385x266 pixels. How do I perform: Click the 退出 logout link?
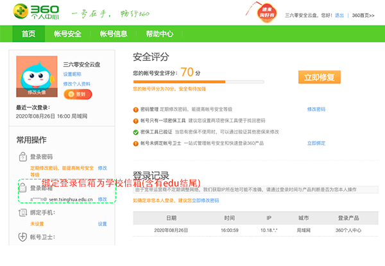tap(339, 15)
